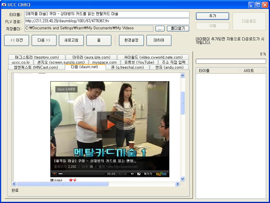Click the vertical scrollbar thumb
Viewport: 270px width, 203px height.
coord(183,103)
